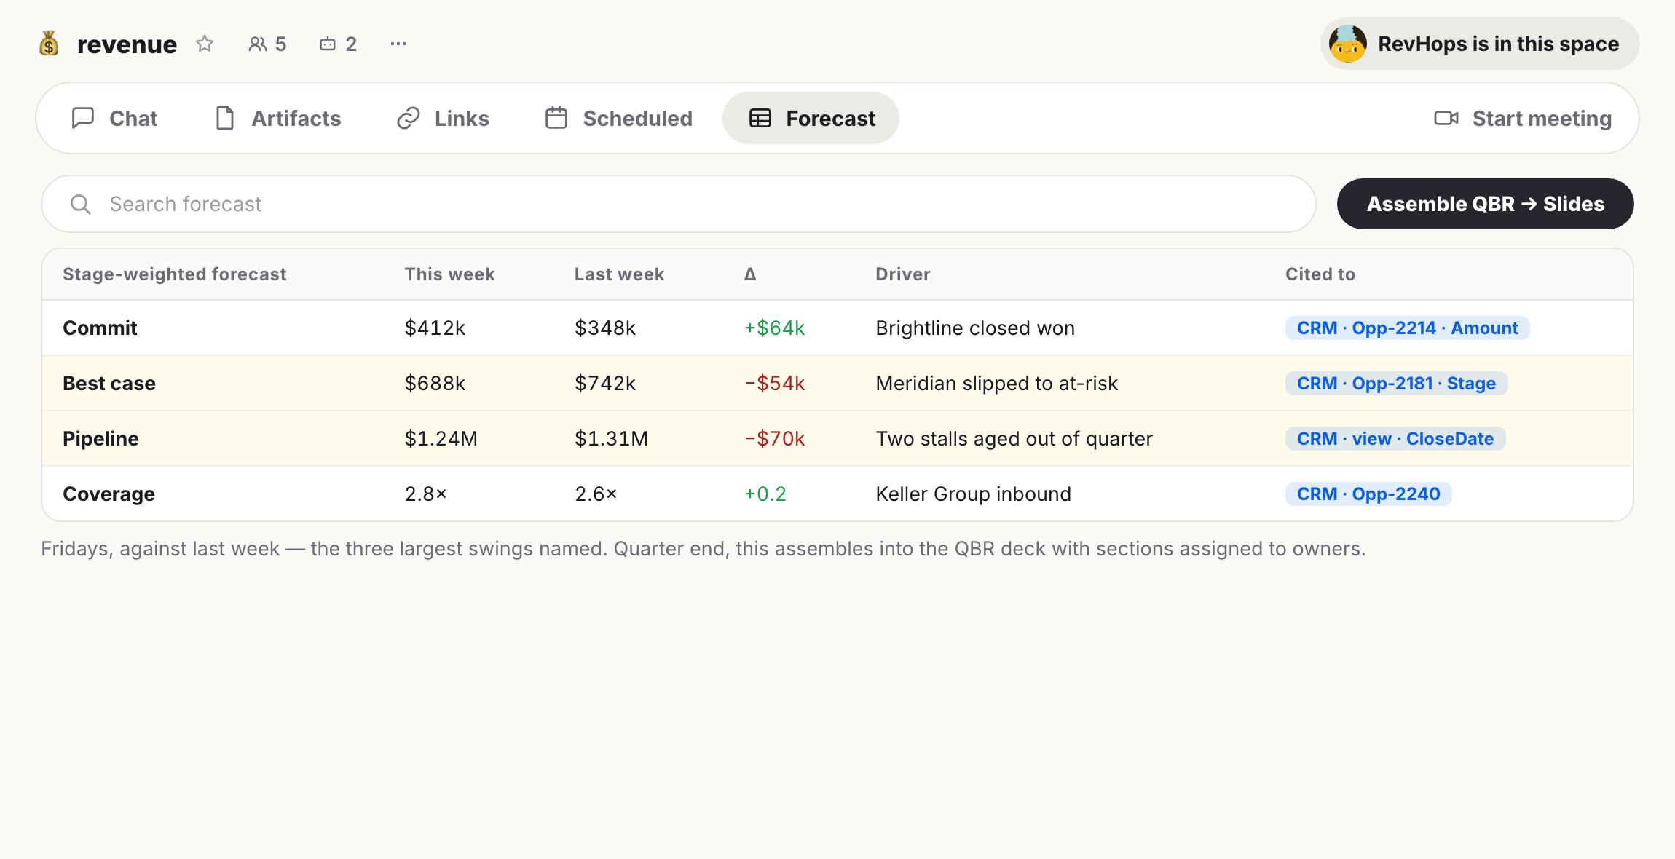Click the $688k Best case value
1675x859 pixels.
point(435,383)
